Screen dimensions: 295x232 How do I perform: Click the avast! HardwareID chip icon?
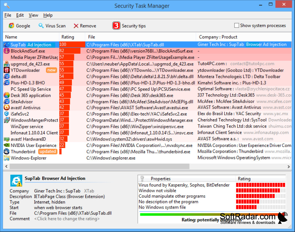point(7,139)
